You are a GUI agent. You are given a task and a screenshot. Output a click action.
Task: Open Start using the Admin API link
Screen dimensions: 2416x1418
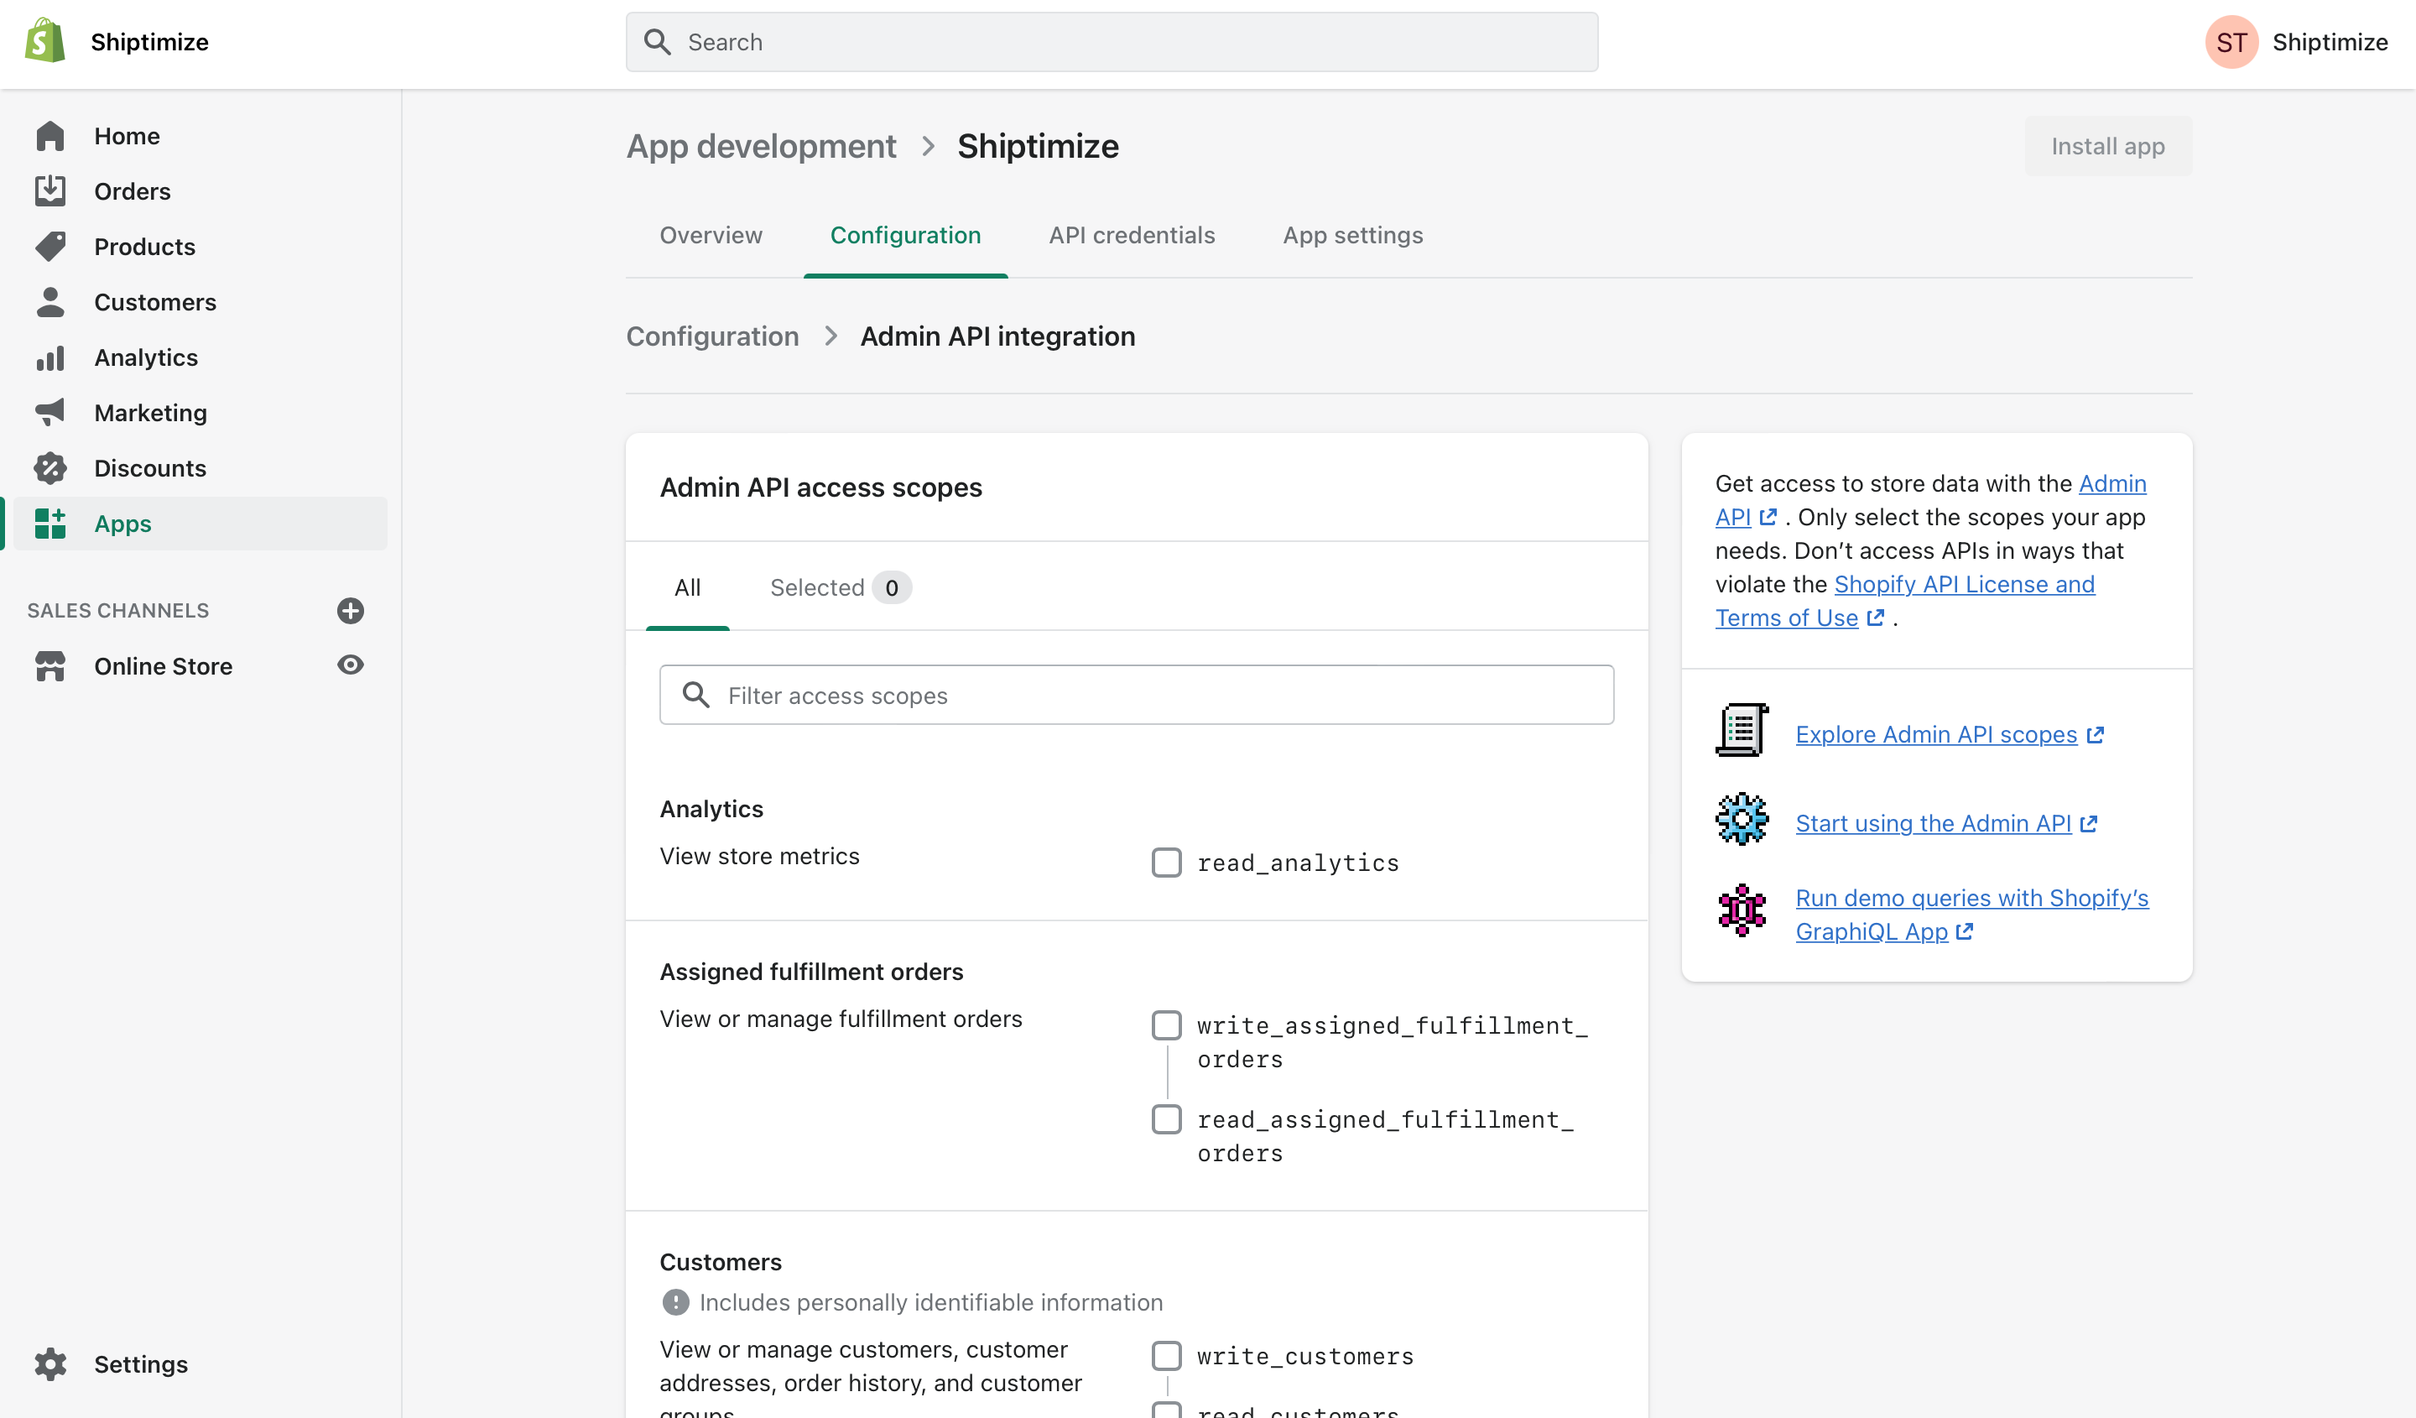click(x=1933, y=824)
